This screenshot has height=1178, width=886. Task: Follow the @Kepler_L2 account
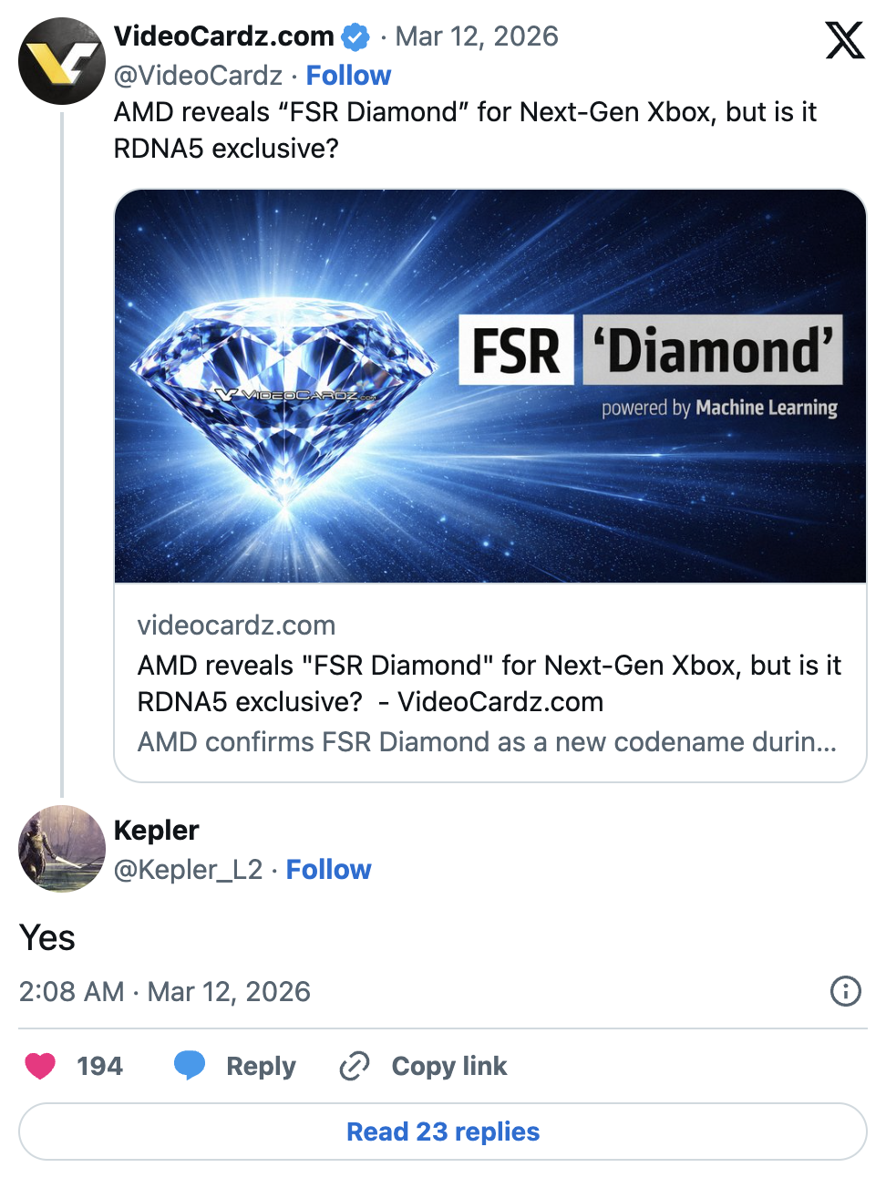[328, 870]
